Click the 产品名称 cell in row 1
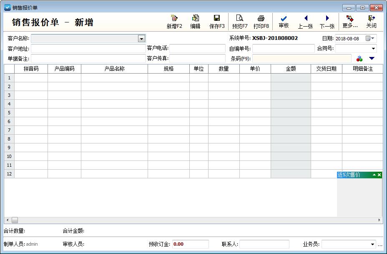Viewport: 387px width, 254px height. 115,78
